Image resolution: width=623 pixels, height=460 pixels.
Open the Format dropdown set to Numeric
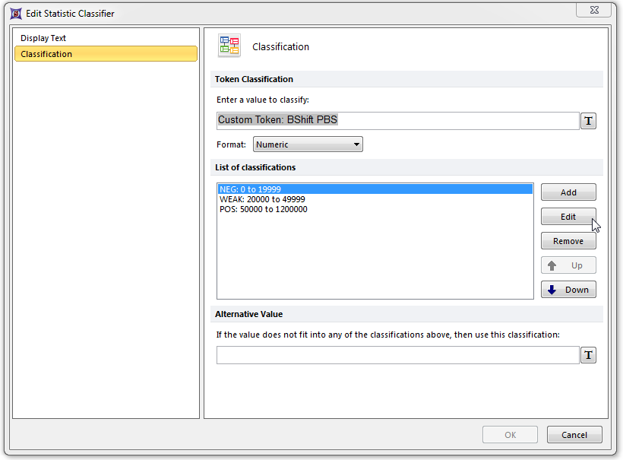pos(308,144)
